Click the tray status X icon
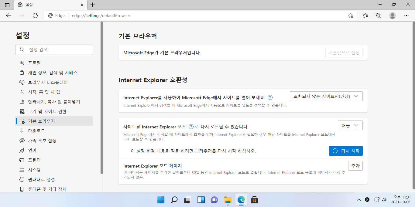The image size is (415, 207). pyautogui.click(x=367, y=200)
